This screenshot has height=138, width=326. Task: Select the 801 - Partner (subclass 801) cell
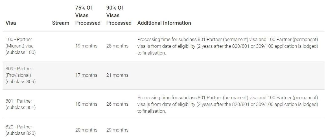[21, 104]
